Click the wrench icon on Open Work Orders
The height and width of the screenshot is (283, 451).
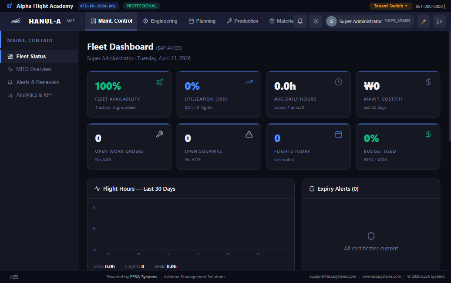159,134
